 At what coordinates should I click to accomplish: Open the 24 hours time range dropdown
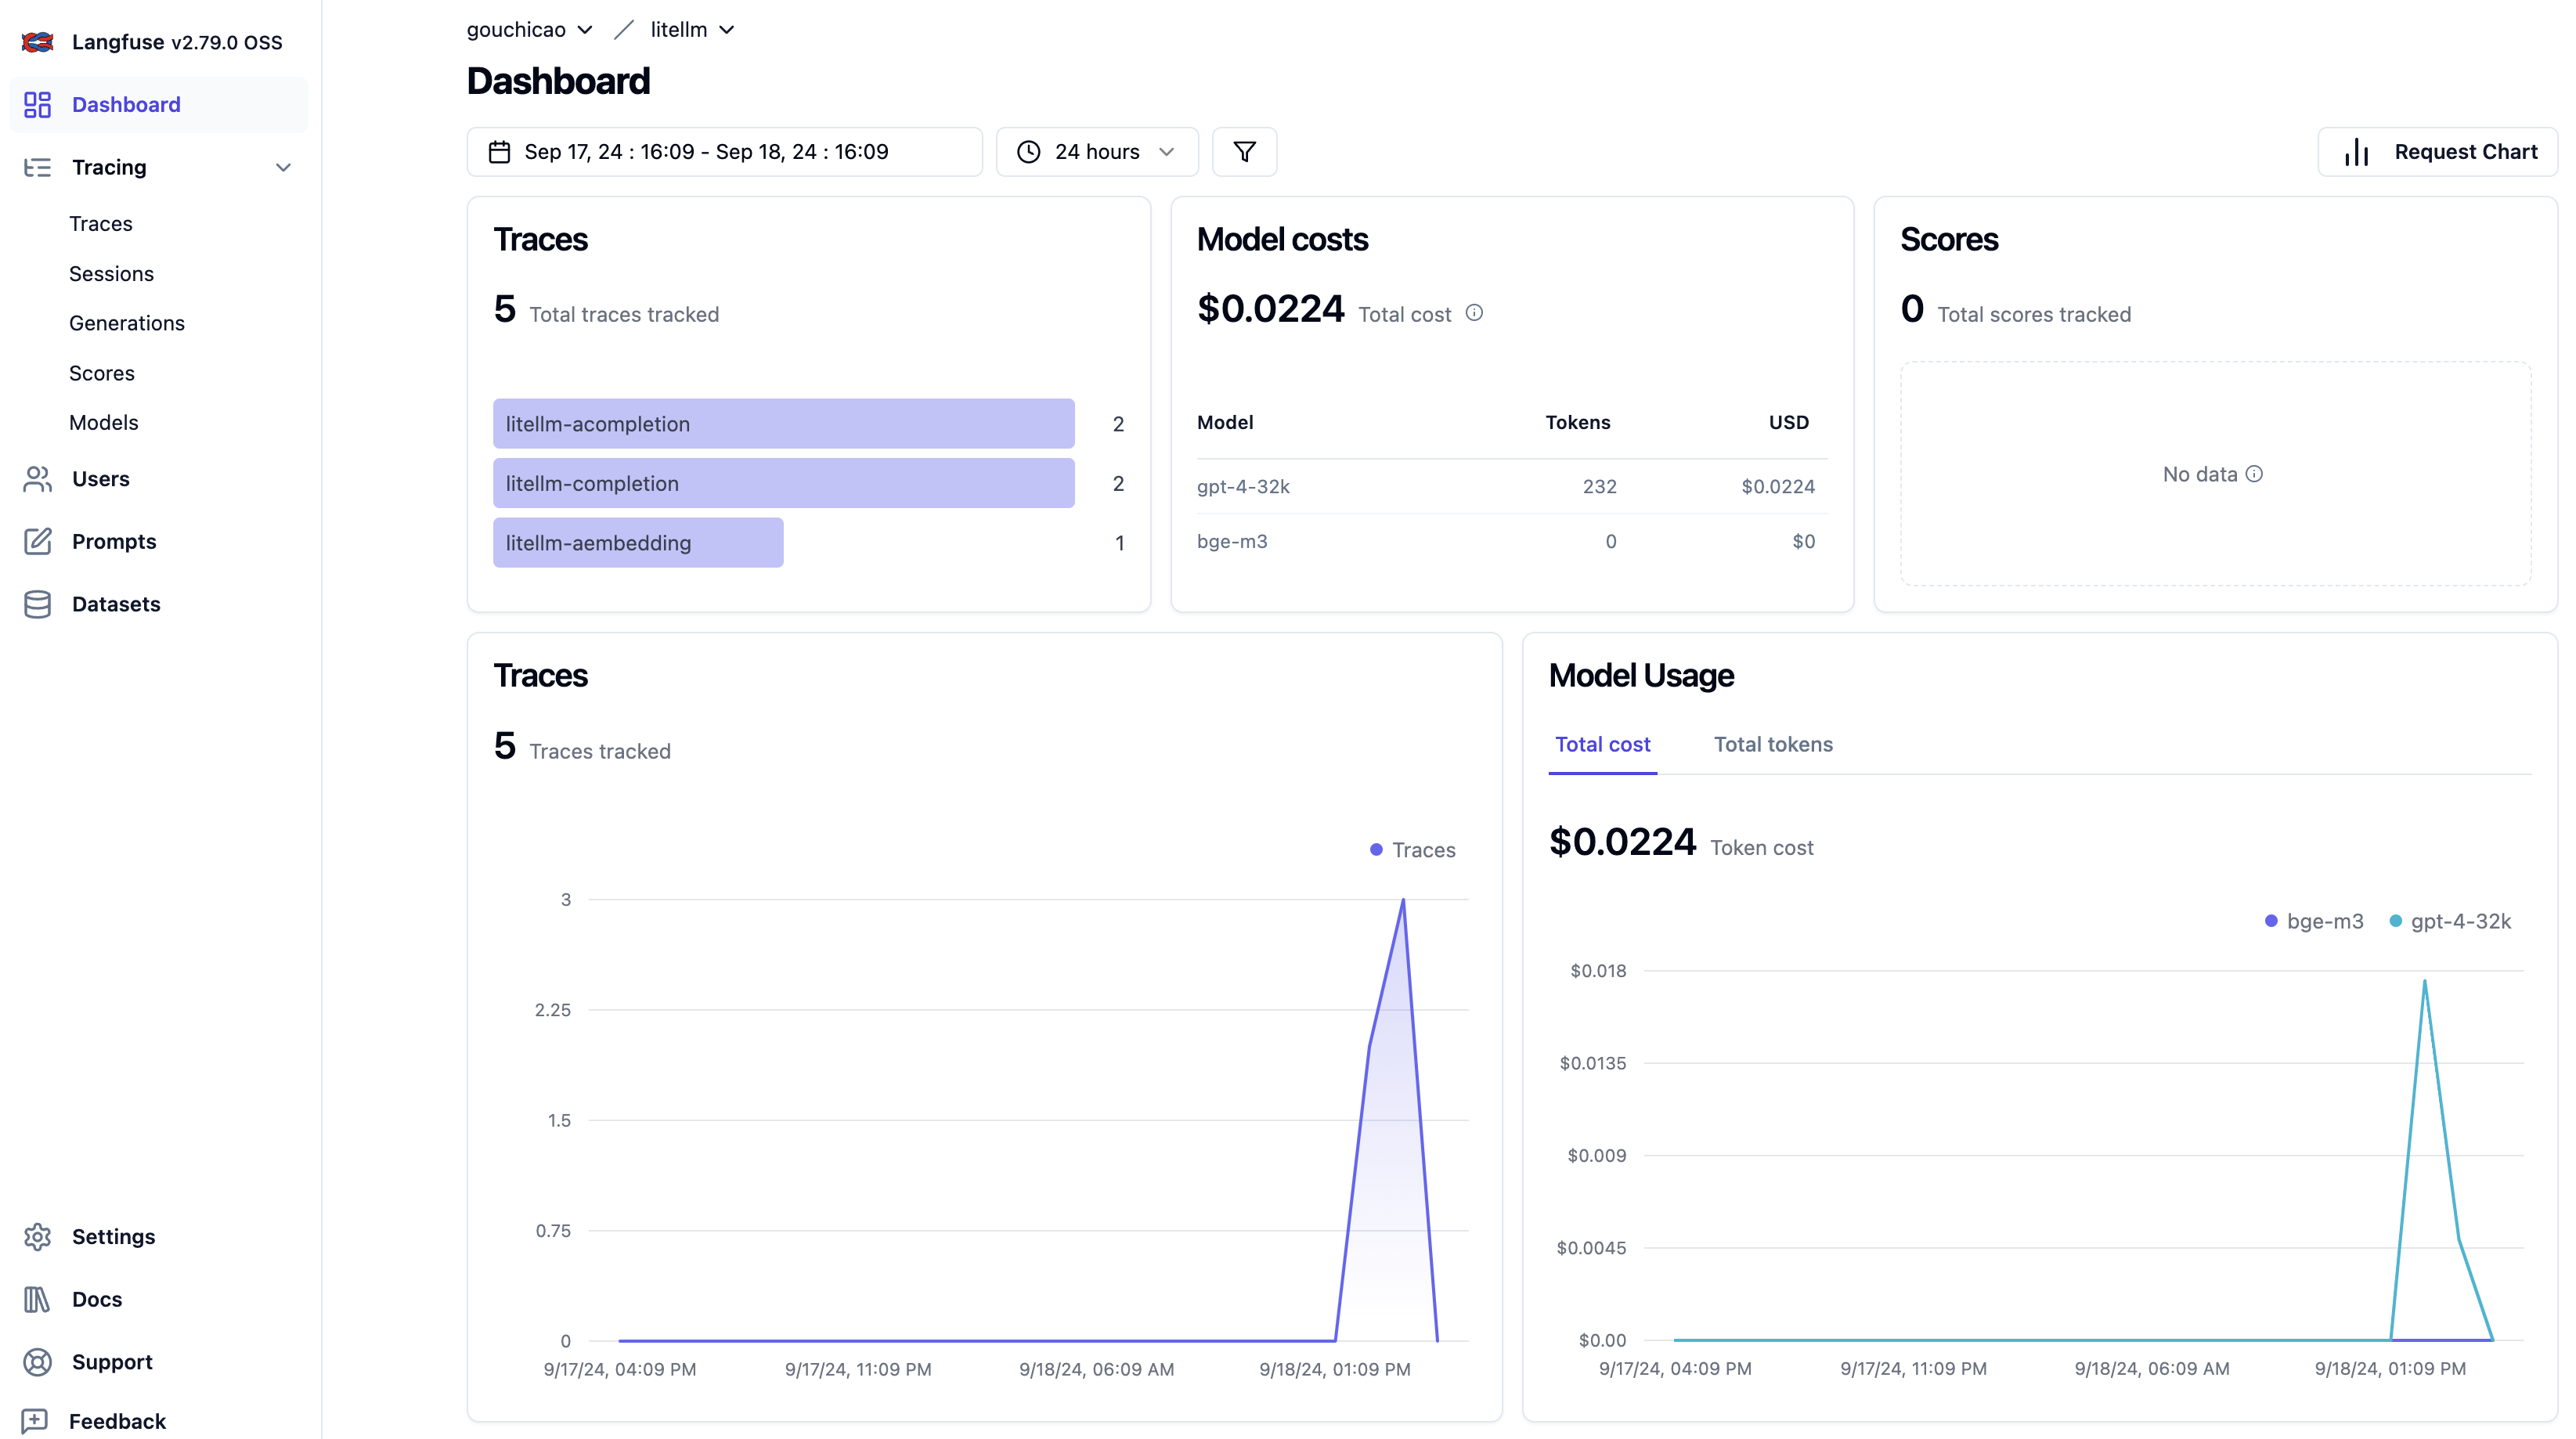point(1096,152)
